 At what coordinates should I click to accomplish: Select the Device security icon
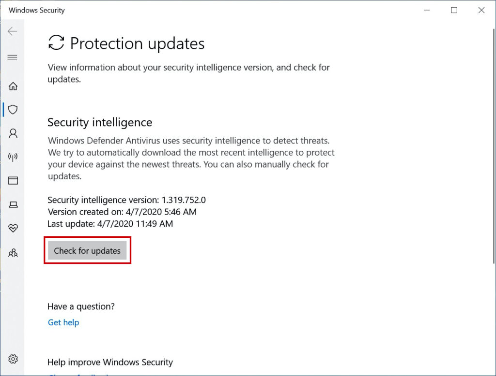click(13, 204)
